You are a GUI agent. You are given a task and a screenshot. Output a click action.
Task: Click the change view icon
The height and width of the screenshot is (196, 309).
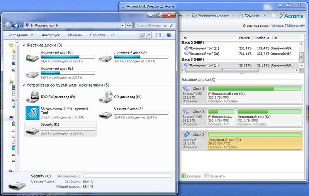[143, 35]
